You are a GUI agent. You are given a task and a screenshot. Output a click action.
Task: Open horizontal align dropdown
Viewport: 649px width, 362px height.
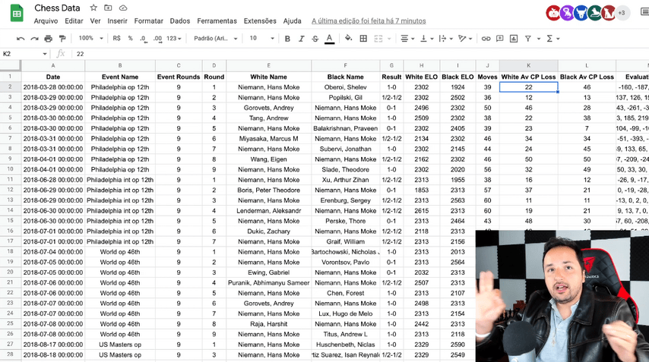[x=407, y=39]
